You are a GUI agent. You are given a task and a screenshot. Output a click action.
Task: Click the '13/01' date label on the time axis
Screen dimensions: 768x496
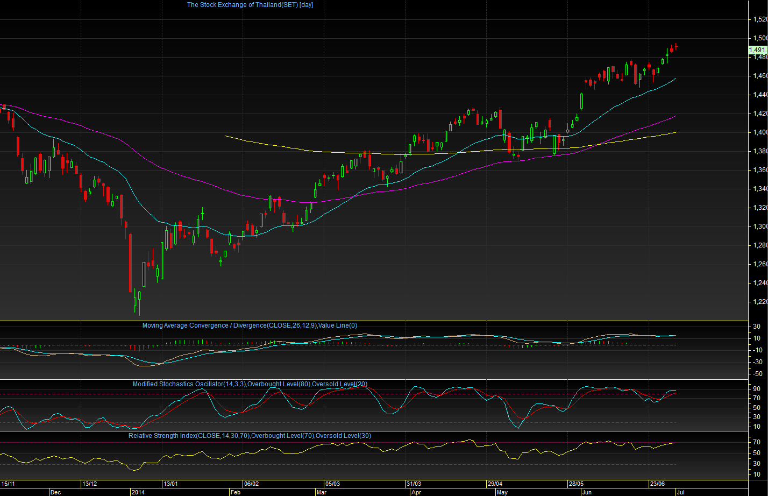tap(171, 483)
